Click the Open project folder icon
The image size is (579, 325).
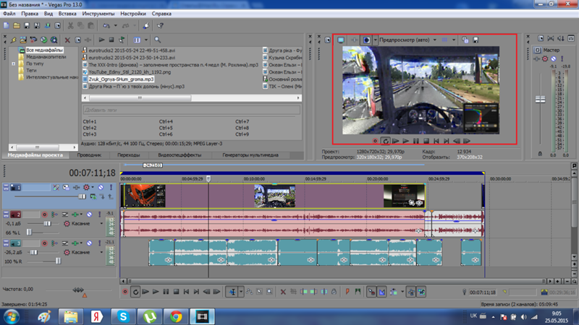(x=17, y=26)
